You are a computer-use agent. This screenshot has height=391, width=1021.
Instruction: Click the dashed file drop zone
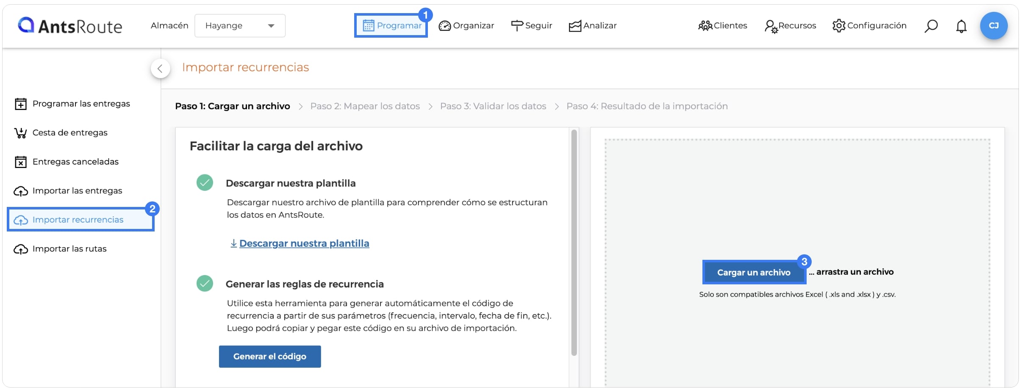pyautogui.click(x=797, y=262)
